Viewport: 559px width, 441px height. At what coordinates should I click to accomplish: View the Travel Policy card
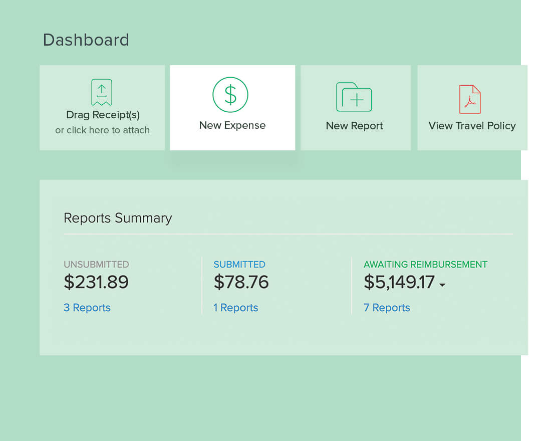coord(472,107)
